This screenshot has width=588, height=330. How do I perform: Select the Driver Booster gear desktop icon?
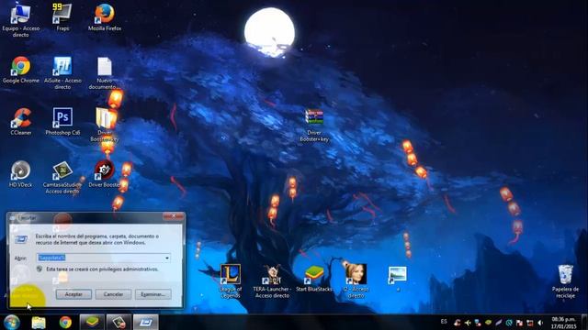tap(105, 174)
